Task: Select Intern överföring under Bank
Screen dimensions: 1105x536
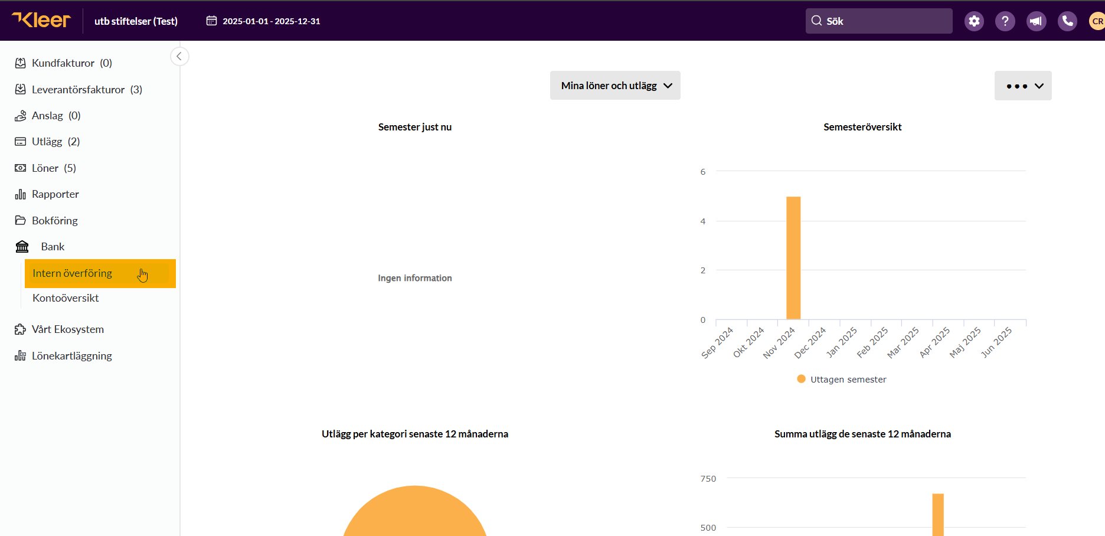Action: (100, 273)
